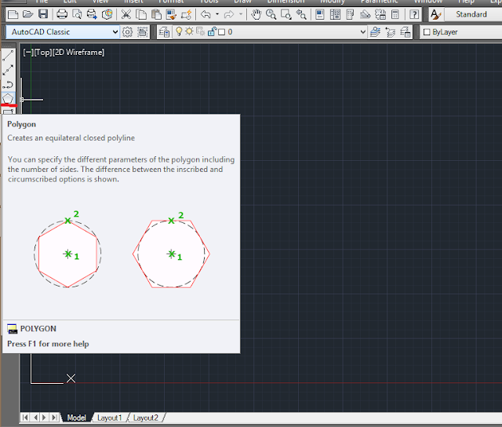Jump to last layout tab arrow
This screenshot has height=427, width=502.
point(55,418)
